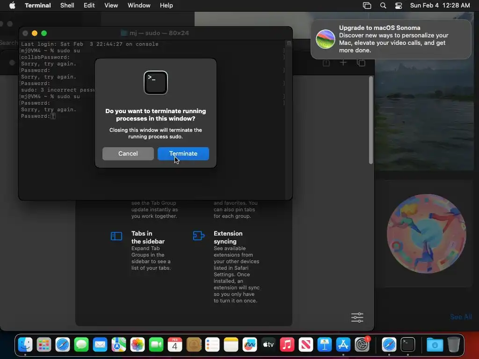Open the Terminal app menu
The width and height of the screenshot is (479, 359).
click(x=38, y=6)
